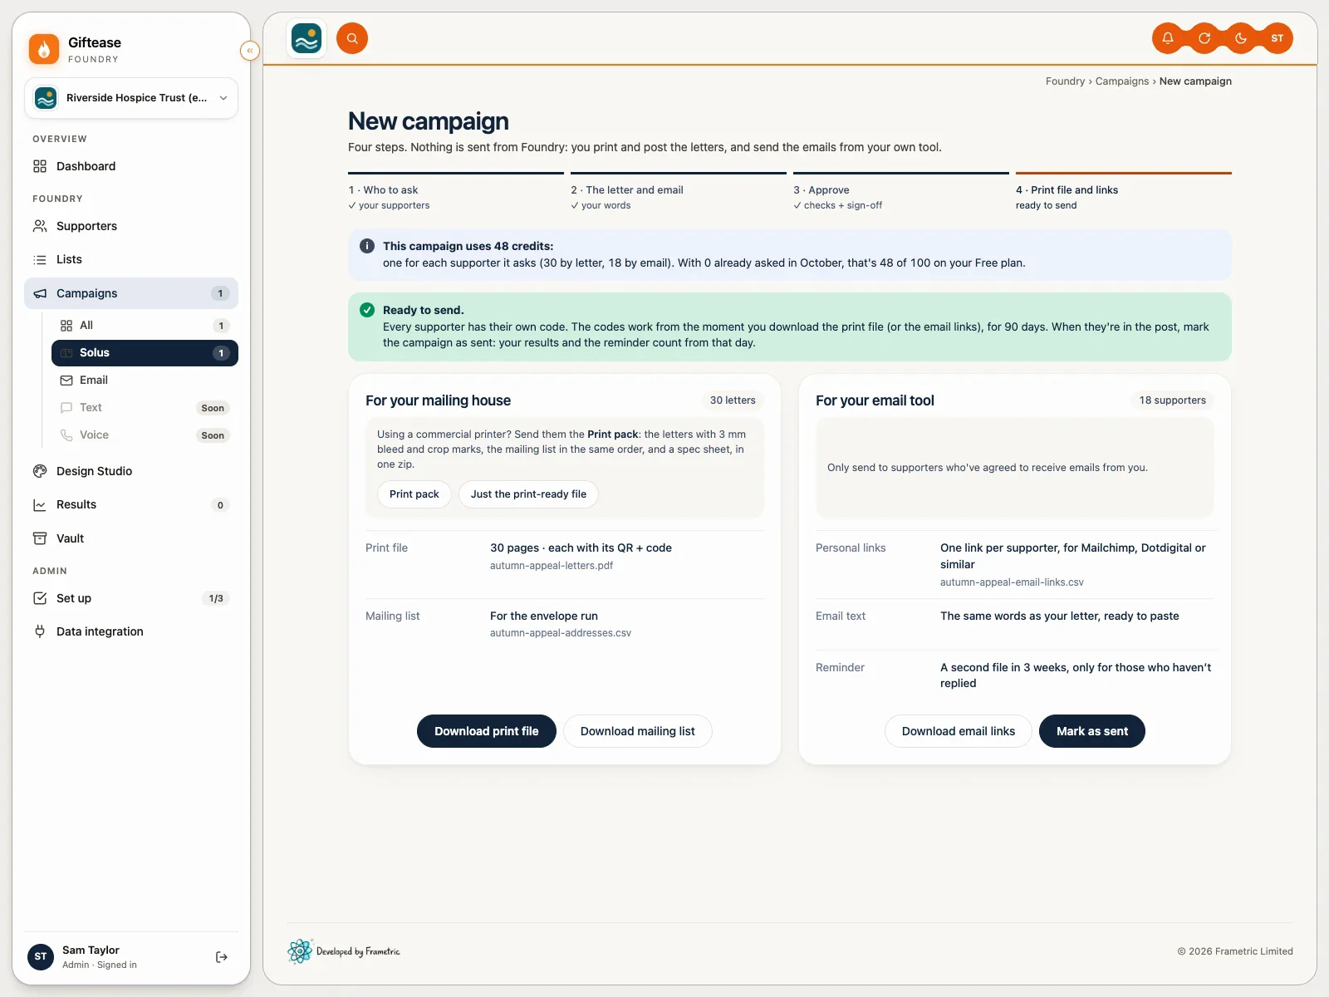
Task: Select Email campaigns sub-item
Action: tap(145, 381)
